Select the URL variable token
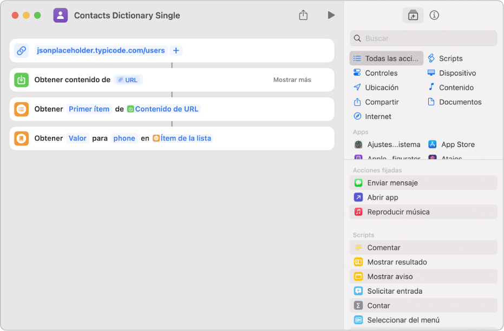 (128, 80)
